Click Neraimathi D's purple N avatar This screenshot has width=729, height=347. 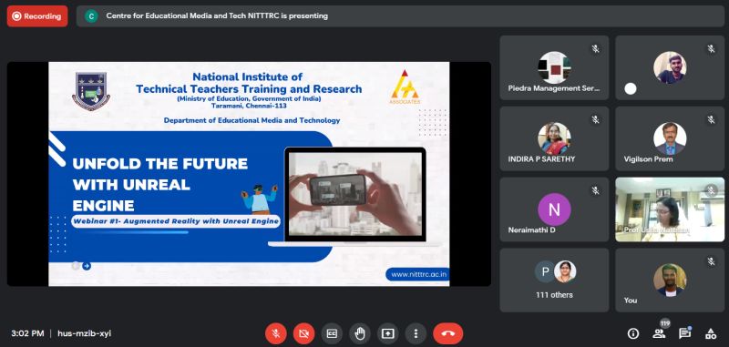554,209
